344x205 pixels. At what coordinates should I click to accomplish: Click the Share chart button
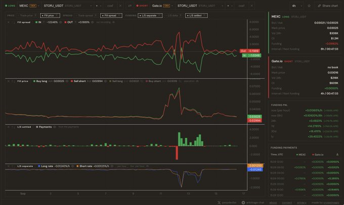[328, 6]
